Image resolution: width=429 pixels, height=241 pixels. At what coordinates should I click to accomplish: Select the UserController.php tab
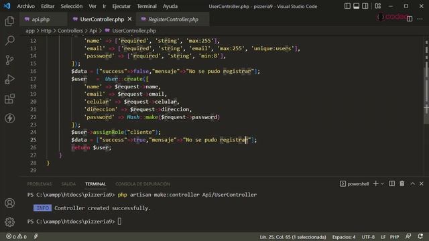coord(102,19)
